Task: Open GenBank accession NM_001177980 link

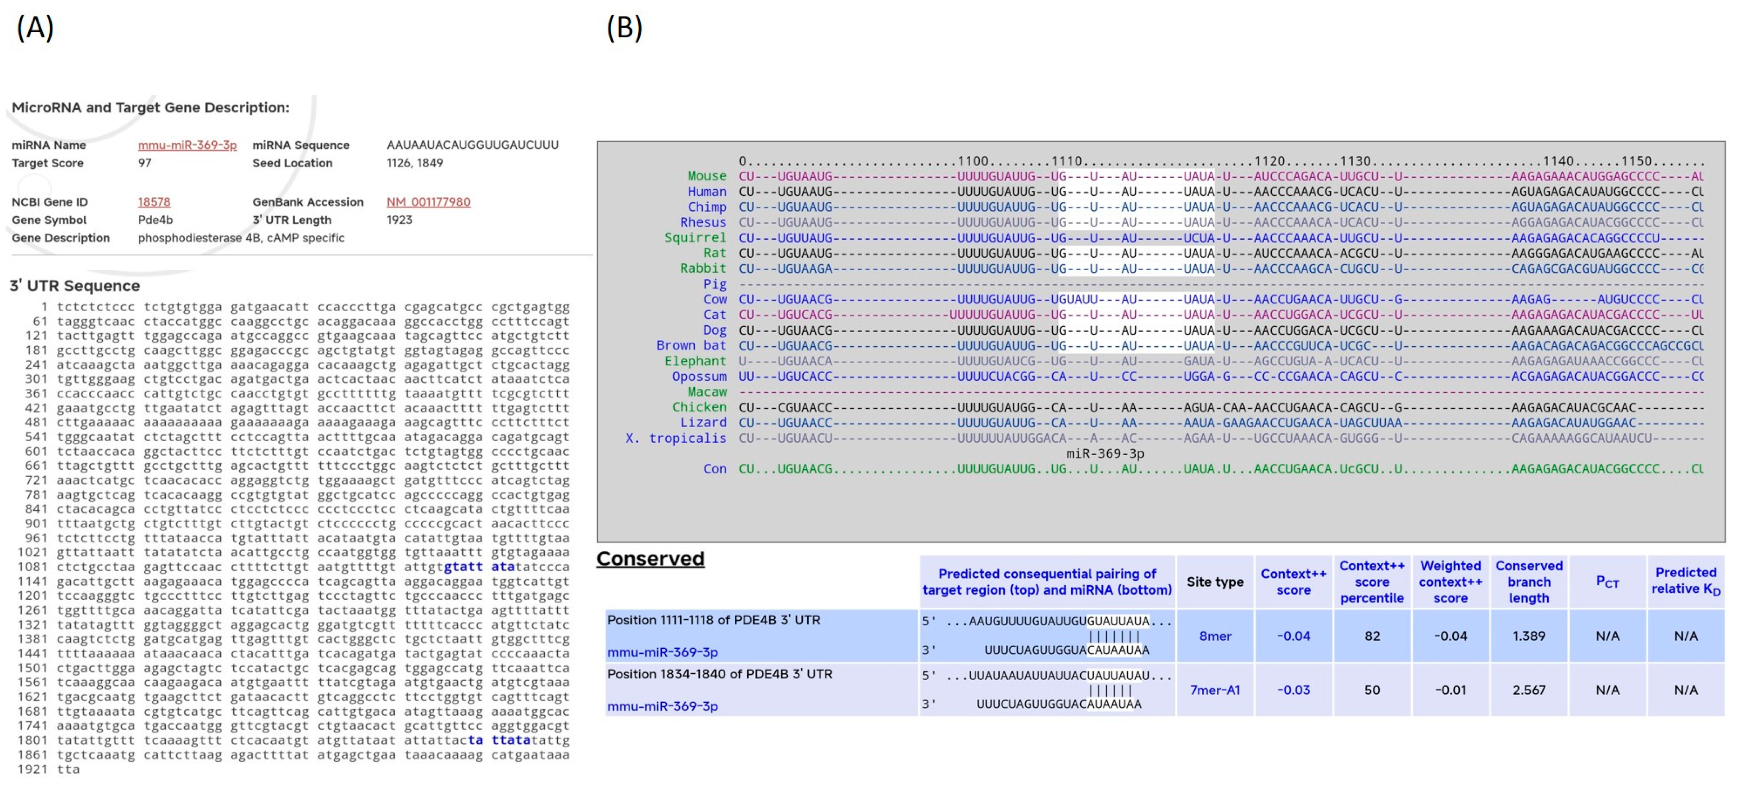Action: click(428, 202)
